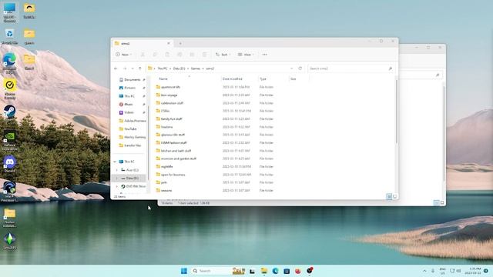
Task: Toggle large icons view in background window
Action: pyautogui.click(x=442, y=203)
